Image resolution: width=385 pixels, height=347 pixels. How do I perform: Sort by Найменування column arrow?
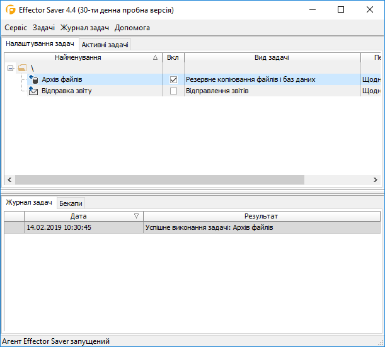pos(155,57)
